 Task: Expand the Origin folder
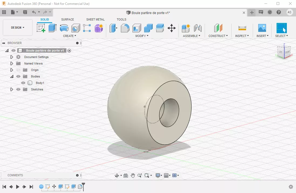point(12,70)
